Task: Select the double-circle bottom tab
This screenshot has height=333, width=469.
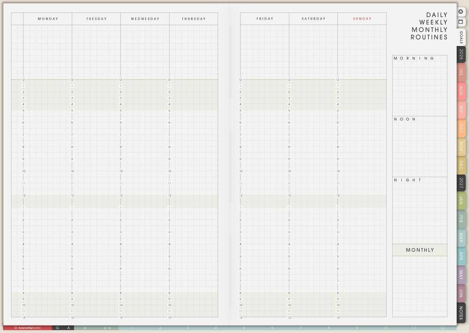Action: 107,328
